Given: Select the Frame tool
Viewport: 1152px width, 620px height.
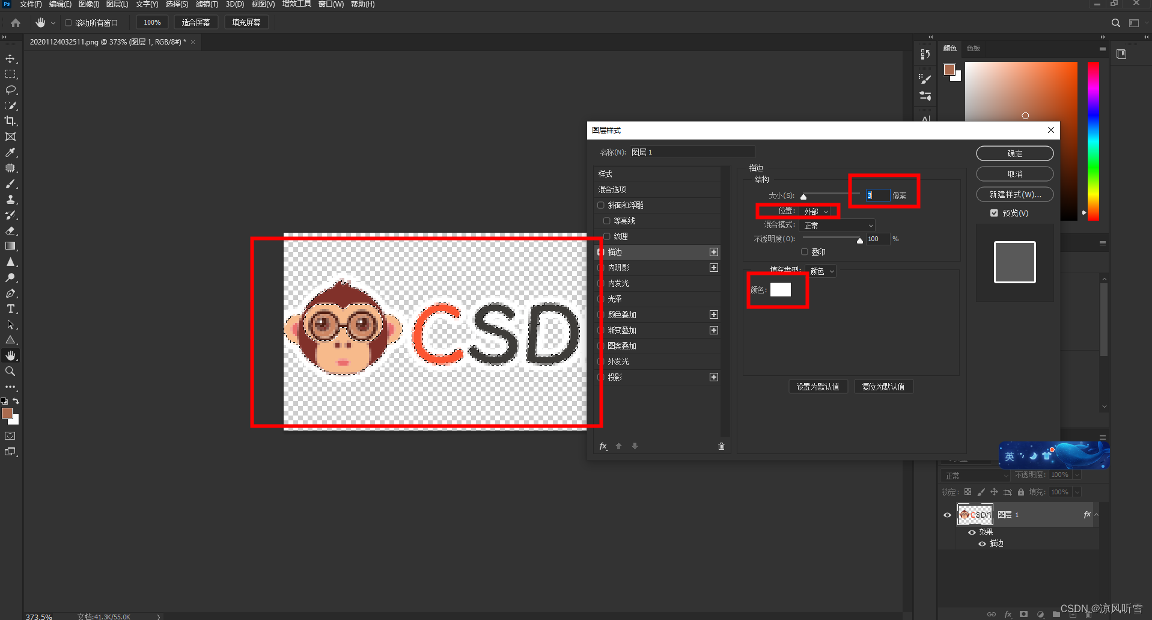Looking at the screenshot, I should [x=10, y=137].
